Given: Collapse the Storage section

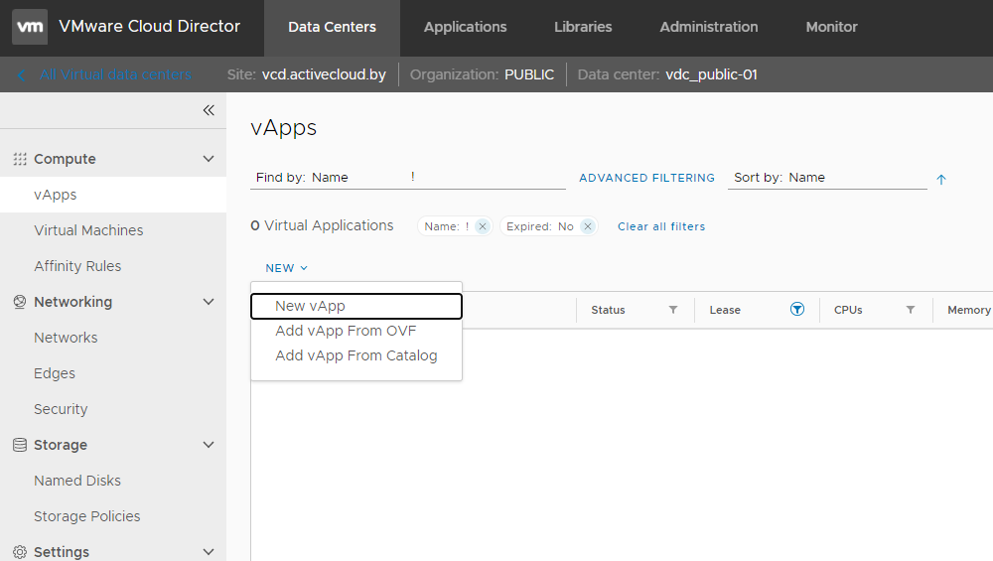Looking at the screenshot, I should [209, 445].
